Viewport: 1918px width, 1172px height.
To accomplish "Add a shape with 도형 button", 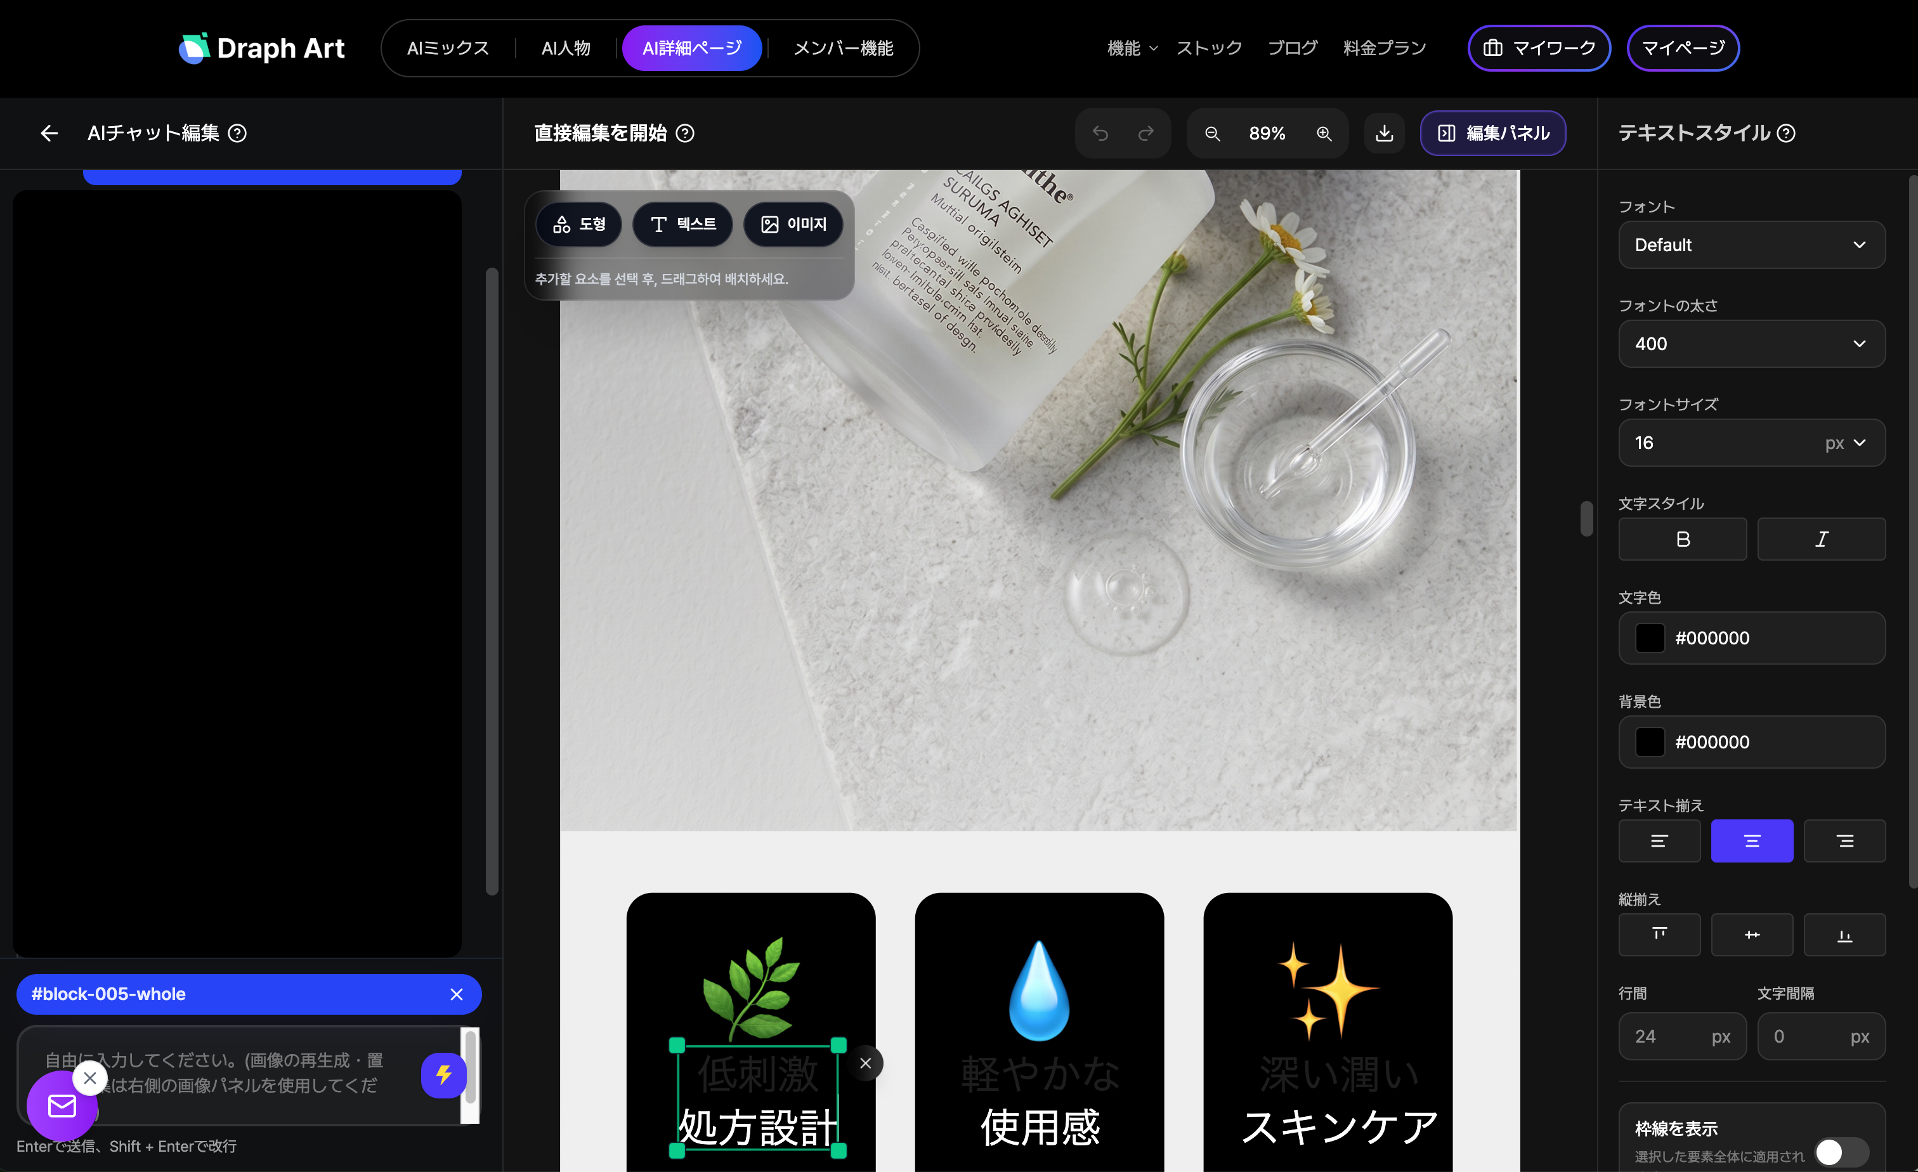I will click(579, 224).
